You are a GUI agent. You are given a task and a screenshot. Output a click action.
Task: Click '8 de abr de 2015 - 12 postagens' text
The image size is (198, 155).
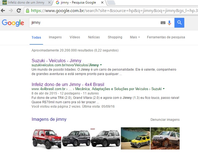56,93
